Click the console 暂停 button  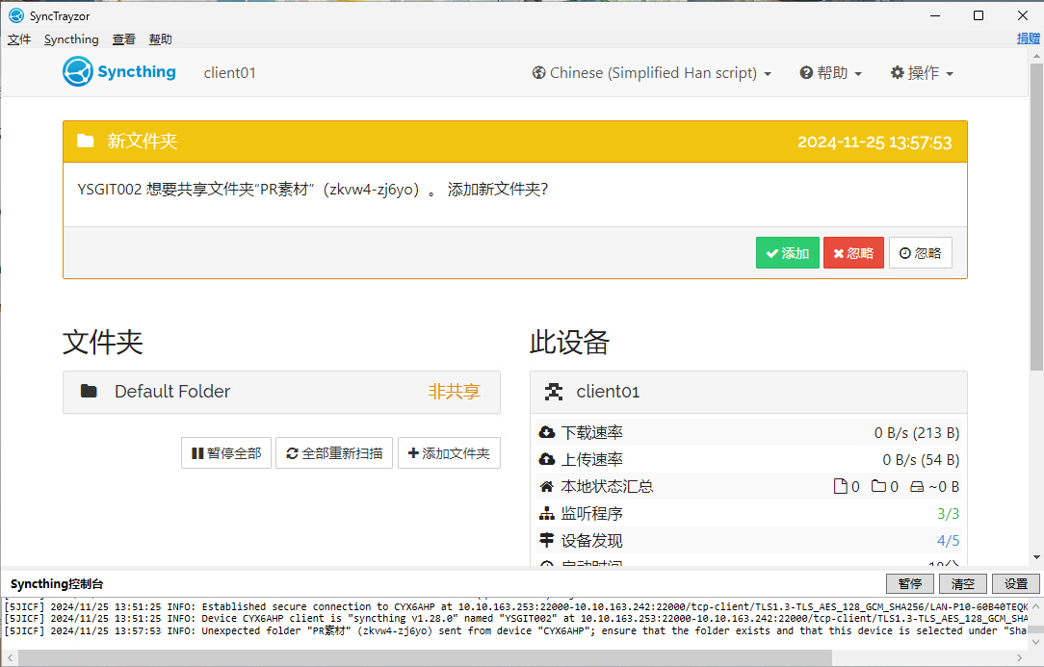909,584
